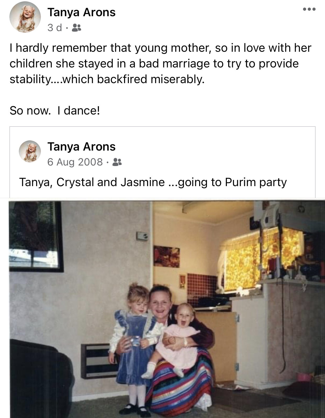Tap the friends audience icon beside 3 d
The height and width of the screenshot is (418, 325).
click(x=76, y=27)
